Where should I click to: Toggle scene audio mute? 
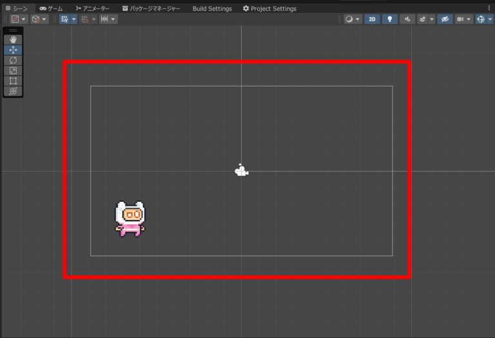click(x=407, y=19)
